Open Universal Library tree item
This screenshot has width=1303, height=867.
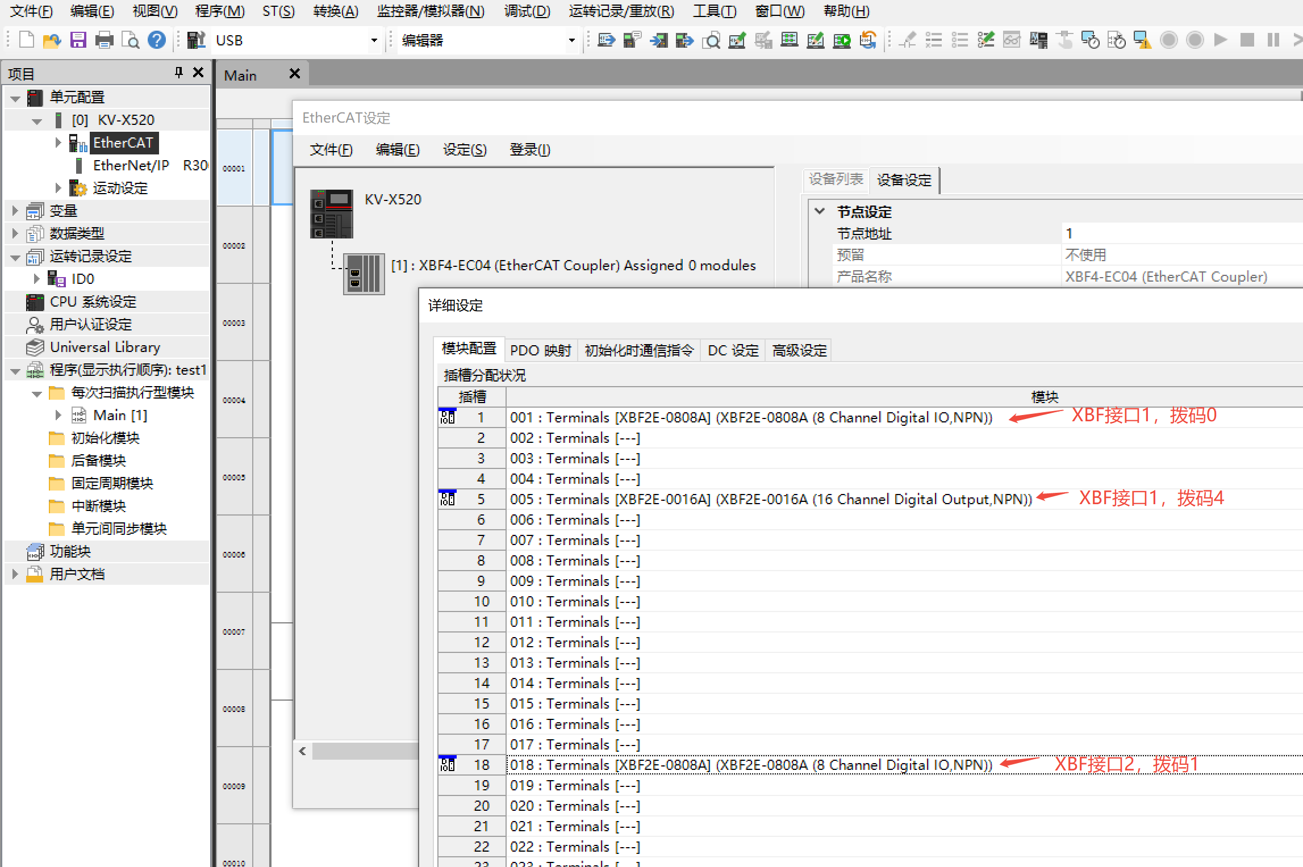(x=105, y=347)
